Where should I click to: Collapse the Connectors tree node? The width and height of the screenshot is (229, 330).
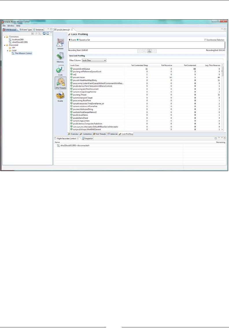[x=5, y=37]
